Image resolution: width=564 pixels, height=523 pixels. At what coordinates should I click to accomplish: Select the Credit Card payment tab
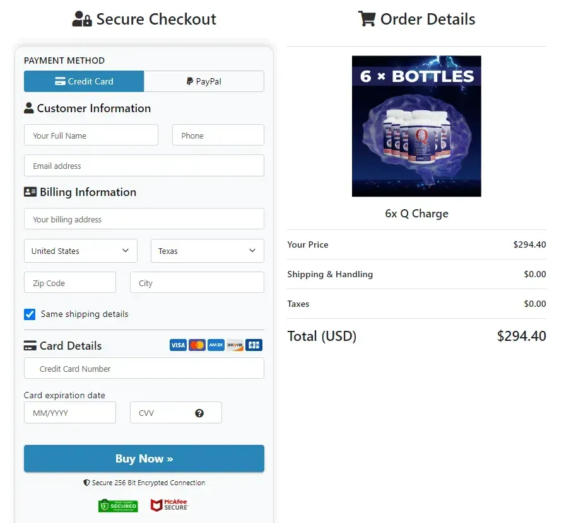(84, 81)
